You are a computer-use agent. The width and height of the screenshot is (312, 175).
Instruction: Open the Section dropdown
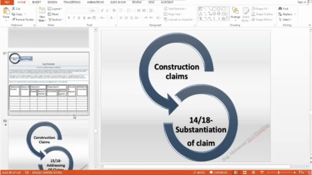[x=56, y=19]
